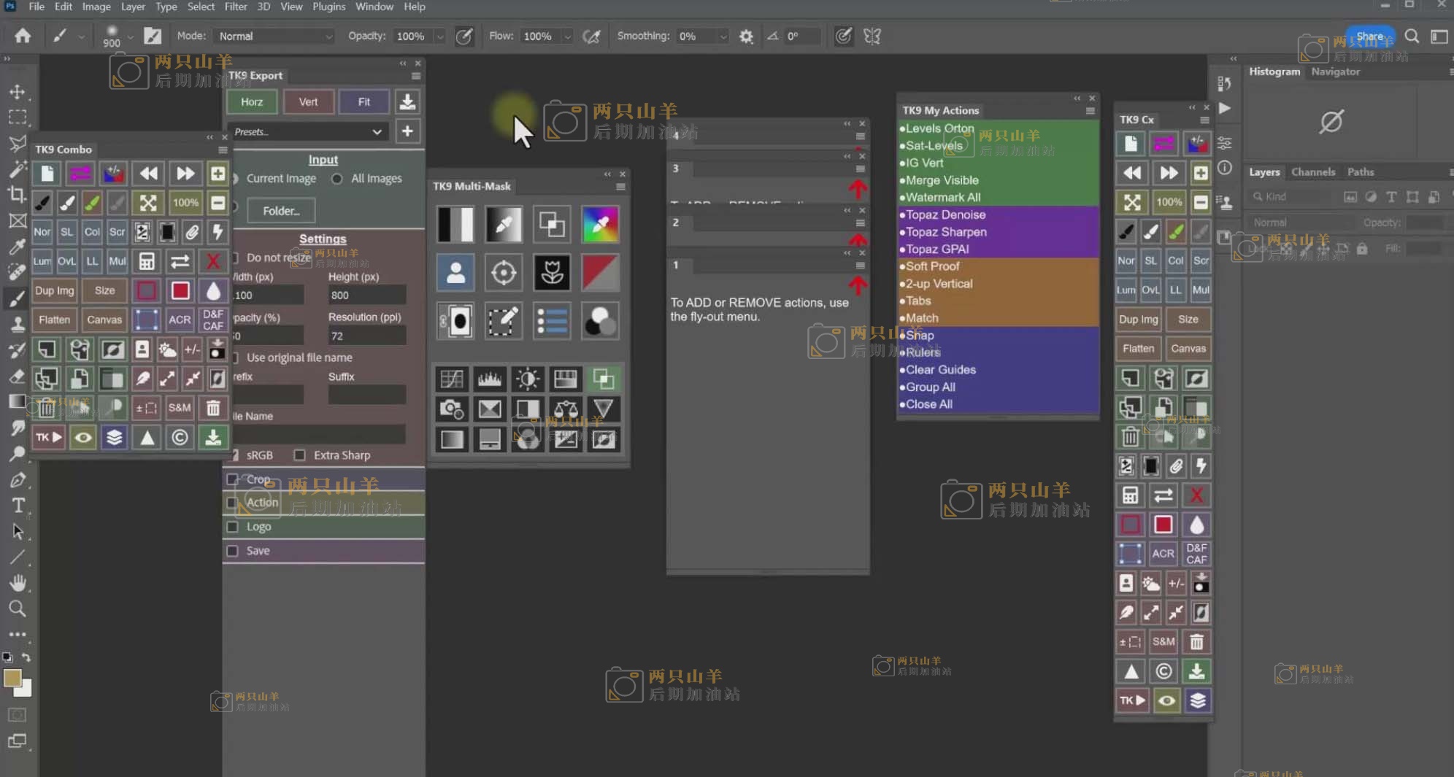
Task: Check the Logo option in TK9 Export
Action: pos(233,527)
